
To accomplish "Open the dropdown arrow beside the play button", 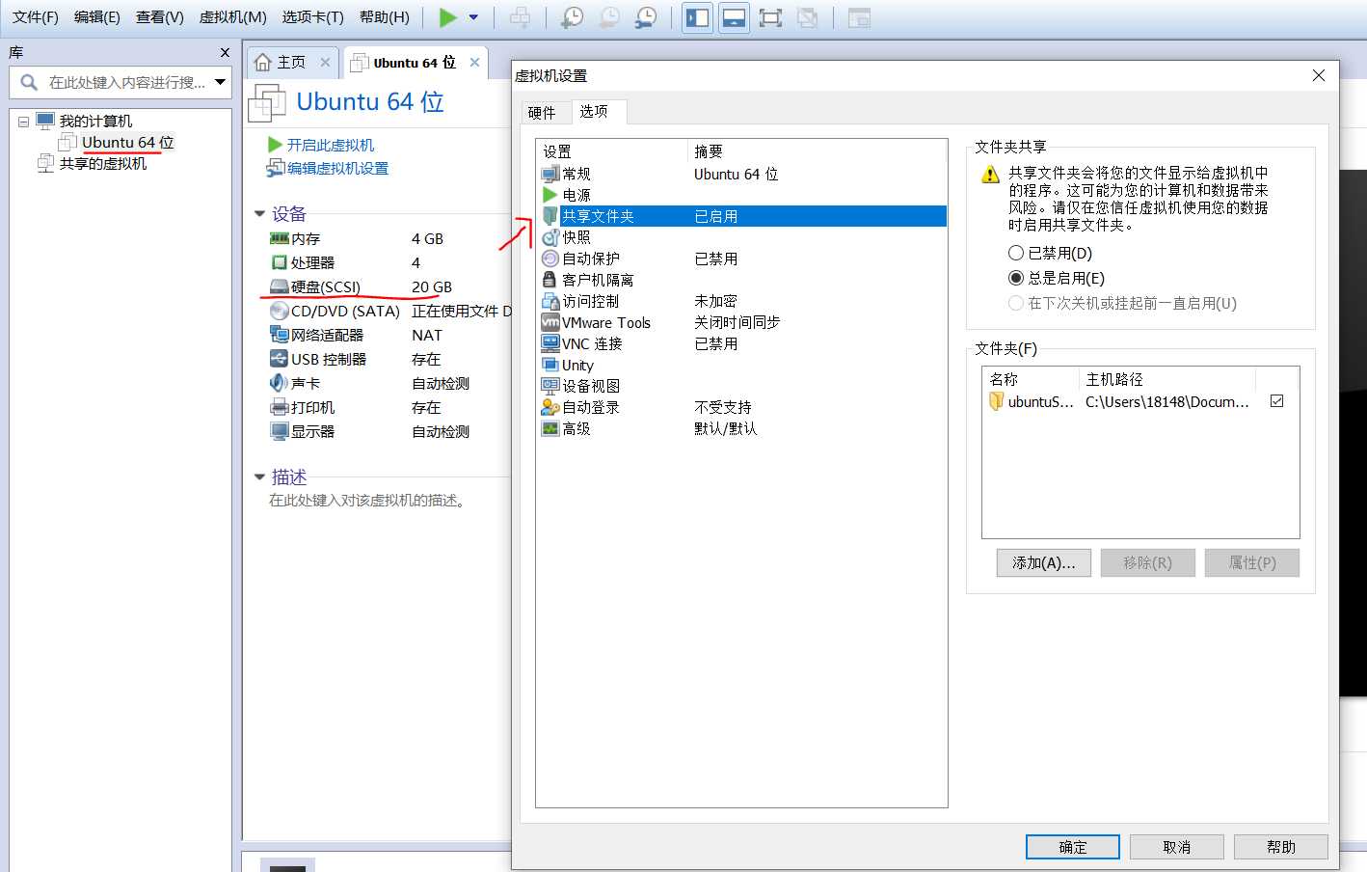I will point(473,17).
